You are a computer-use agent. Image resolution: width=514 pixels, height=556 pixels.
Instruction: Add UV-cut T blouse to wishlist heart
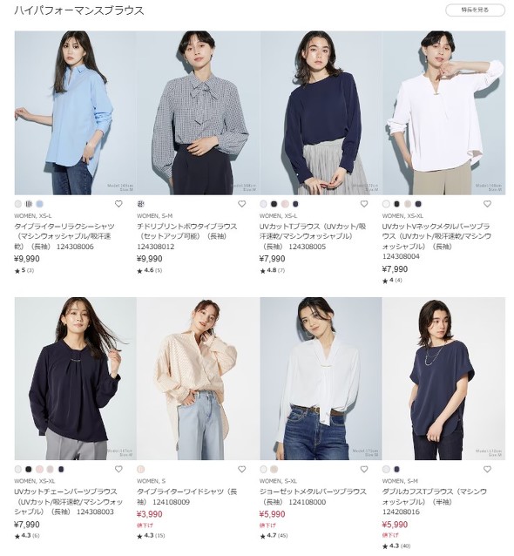pyautogui.click(x=364, y=204)
